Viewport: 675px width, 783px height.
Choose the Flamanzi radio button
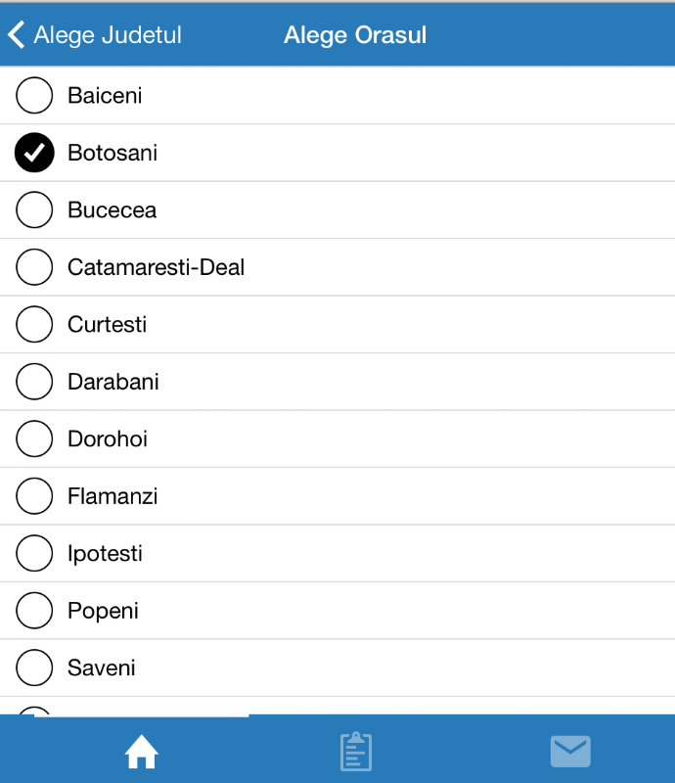point(34,496)
